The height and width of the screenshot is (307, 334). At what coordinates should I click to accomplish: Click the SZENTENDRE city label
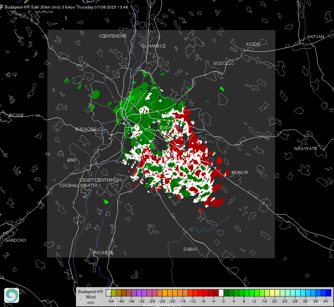(x=113, y=36)
